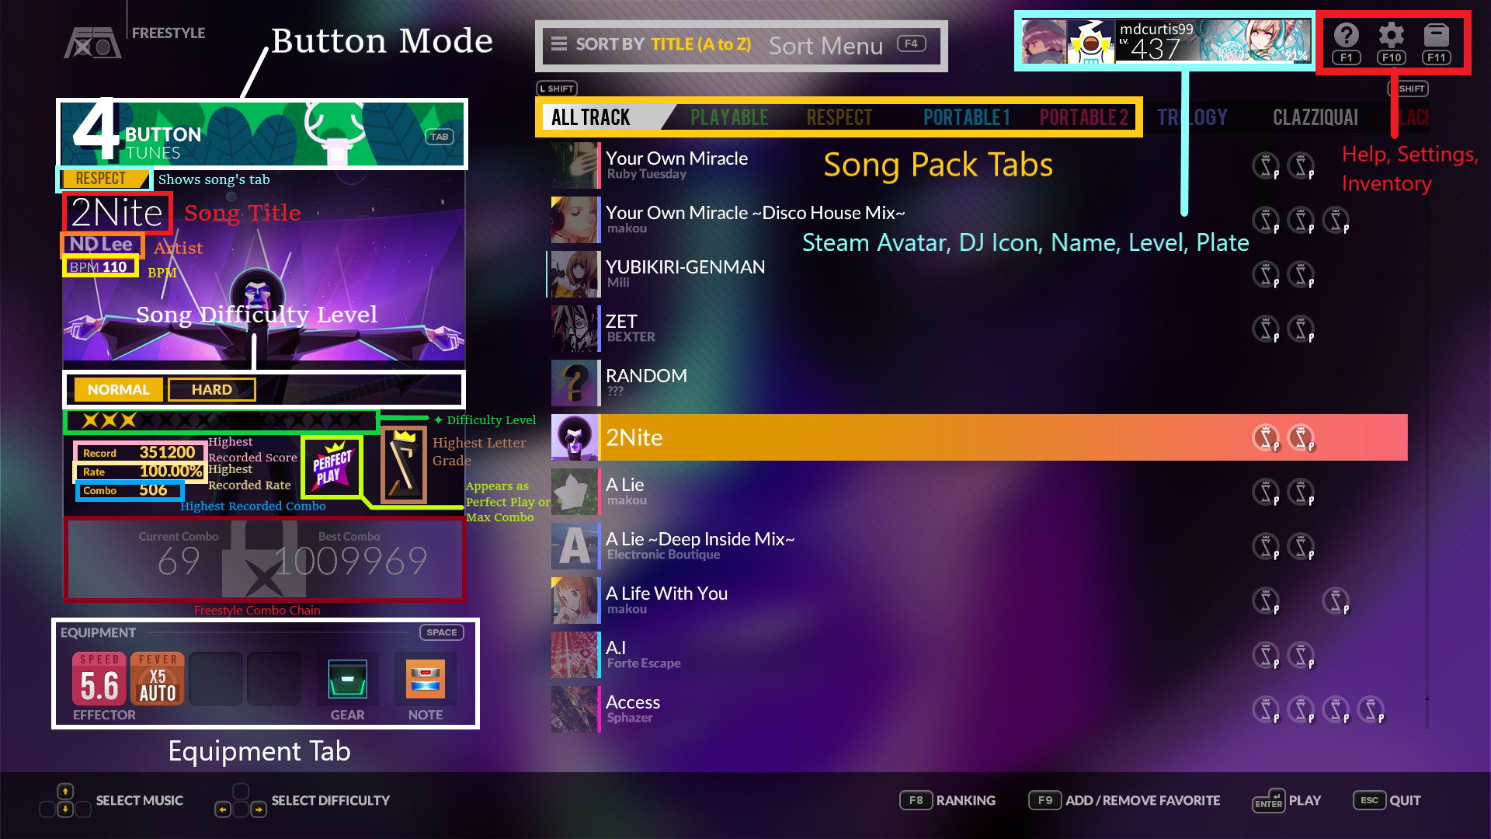The height and width of the screenshot is (839, 1491).
Task: Click the TAB key badge on mode banner
Action: tap(440, 137)
